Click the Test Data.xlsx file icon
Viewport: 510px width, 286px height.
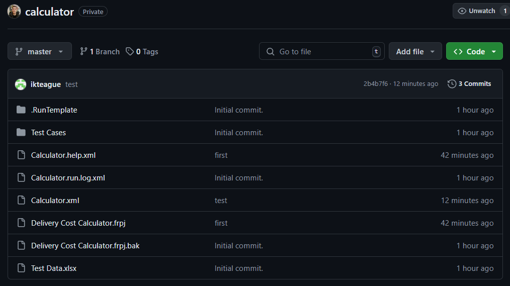[21, 268]
